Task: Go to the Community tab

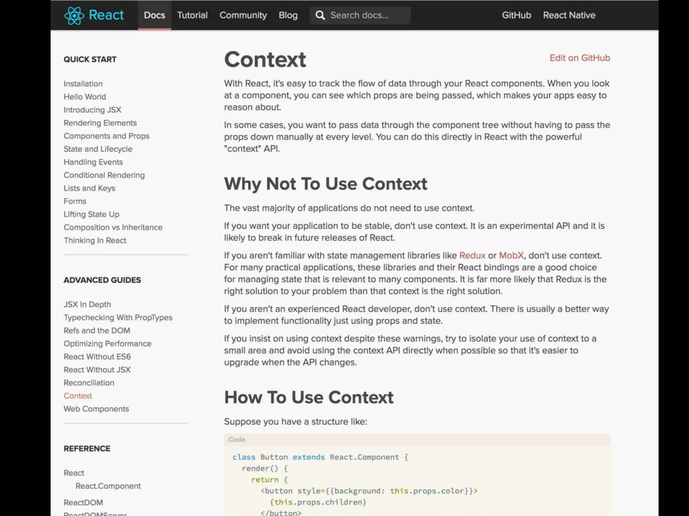Action: click(x=243, y=15)
